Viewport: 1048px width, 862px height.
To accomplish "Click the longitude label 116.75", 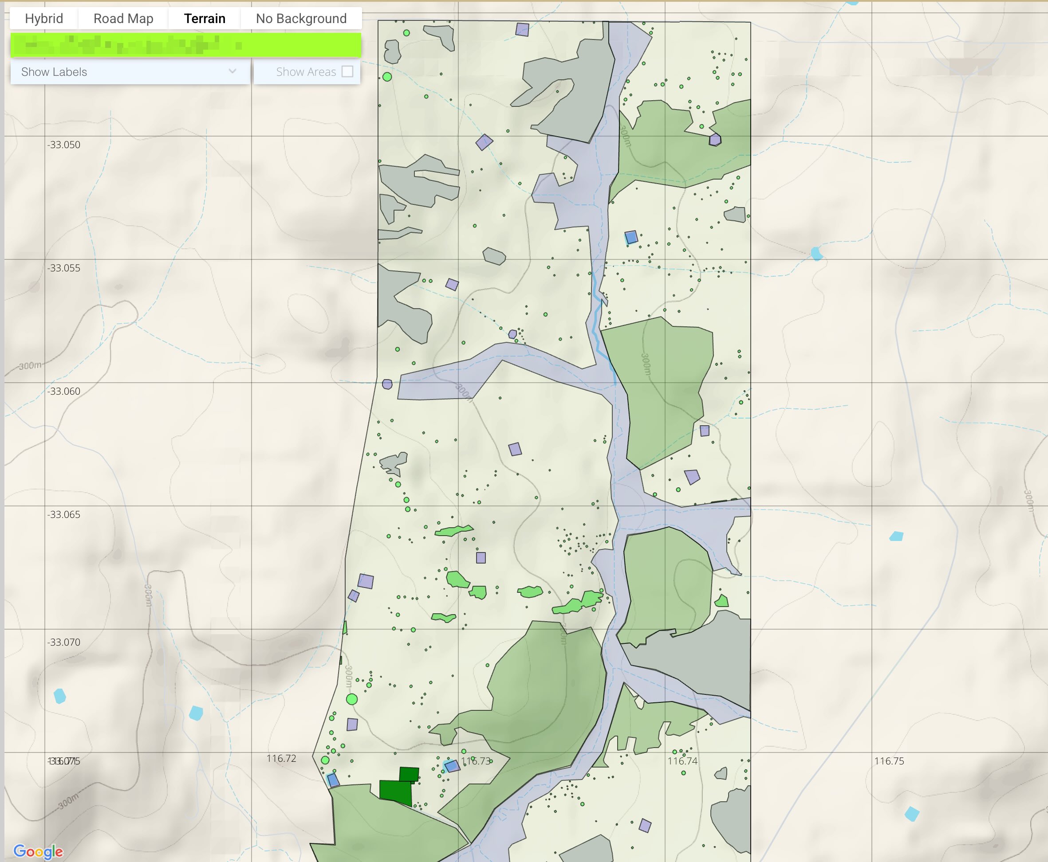I will point(889,761).
